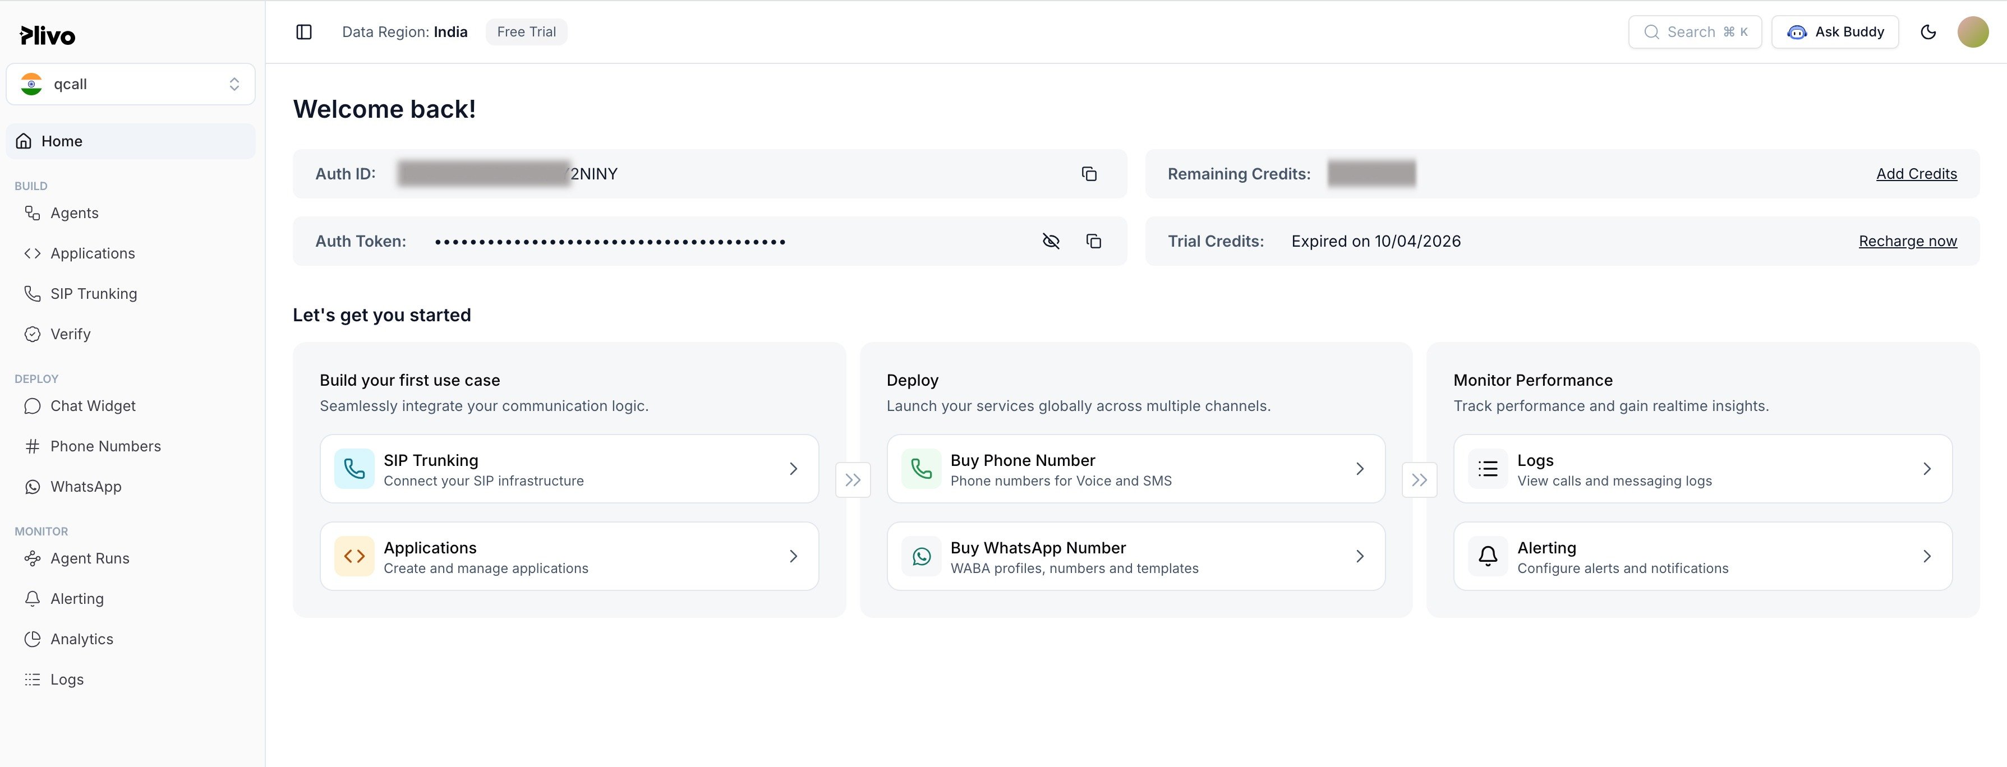Click the Buy WhatsApp Number card icon
2007x767 pixels.
[x=922, y=556]
